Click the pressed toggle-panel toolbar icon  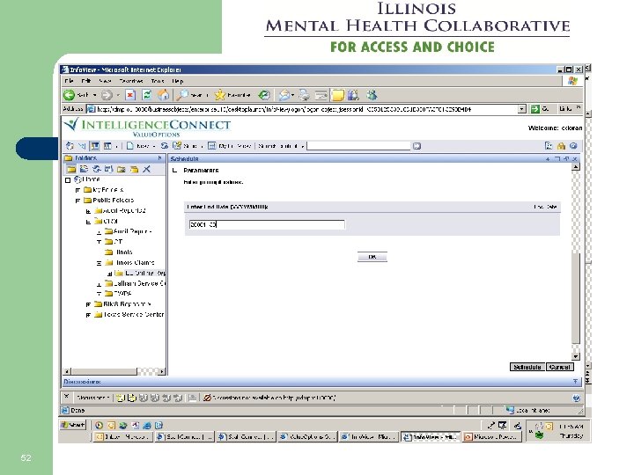(95, 146)
